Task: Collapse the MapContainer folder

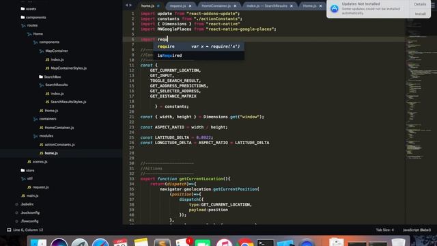Action: tap(53, 51)
